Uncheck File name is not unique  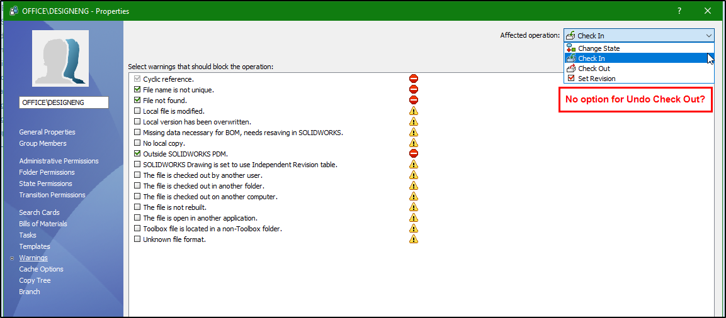(x=137, y=89)
